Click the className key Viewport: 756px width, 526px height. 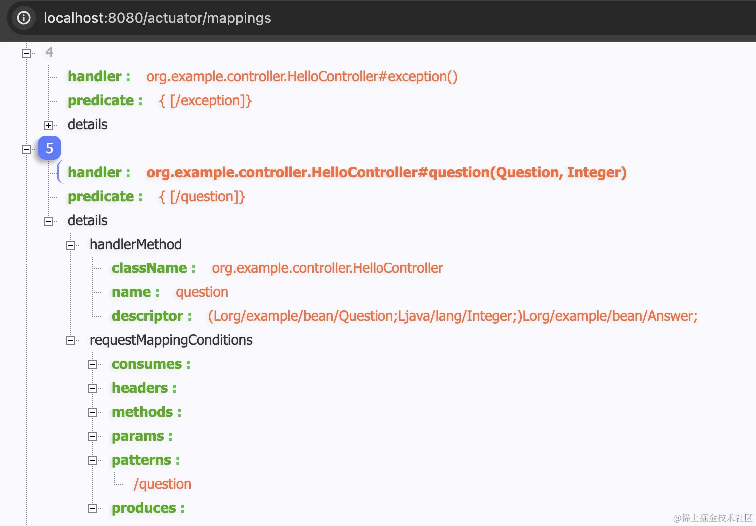tap(154, 268)
